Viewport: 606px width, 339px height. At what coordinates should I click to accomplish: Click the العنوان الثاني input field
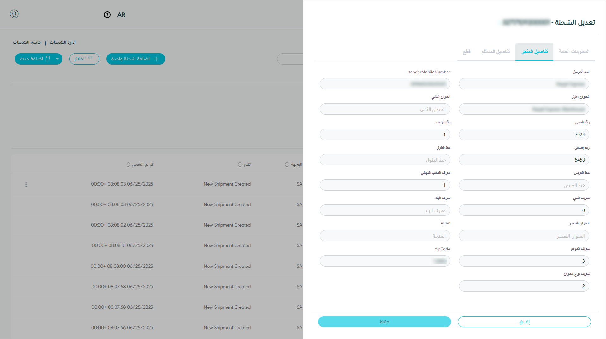point(385,109)
